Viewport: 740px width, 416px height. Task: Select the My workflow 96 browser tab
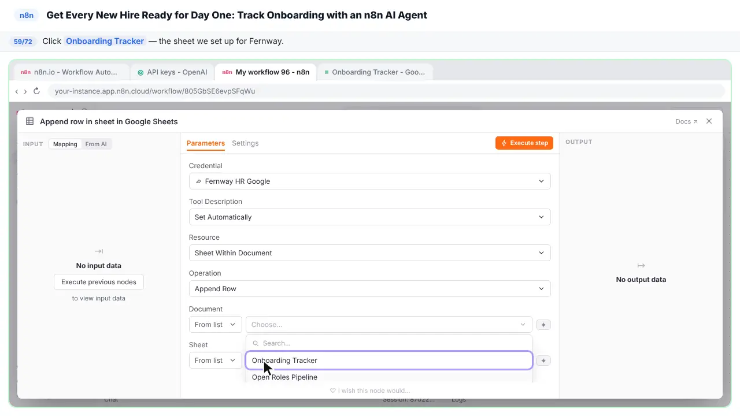point(266,72)
